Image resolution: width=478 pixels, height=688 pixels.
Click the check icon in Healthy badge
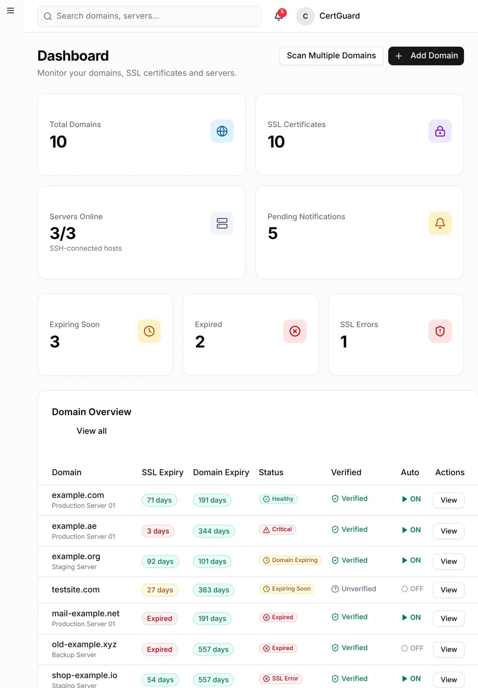(266, 499)
